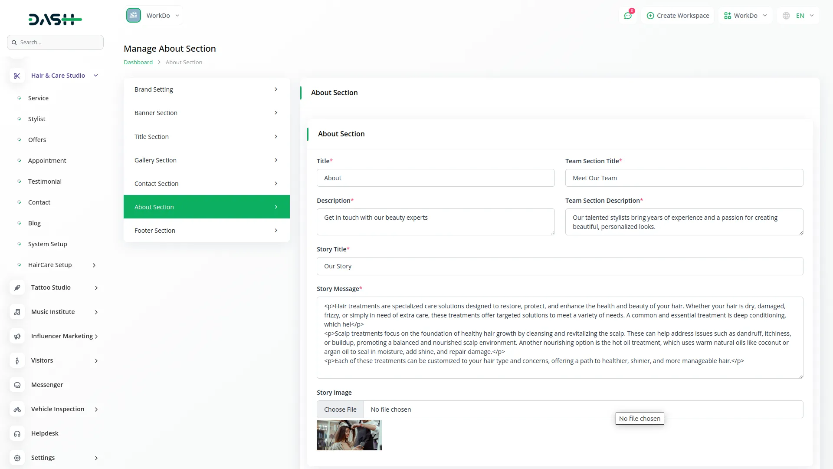Click the Influencer Marketing megaphone icon
This screenshot has width=833, height=469.
coord(17,336)
